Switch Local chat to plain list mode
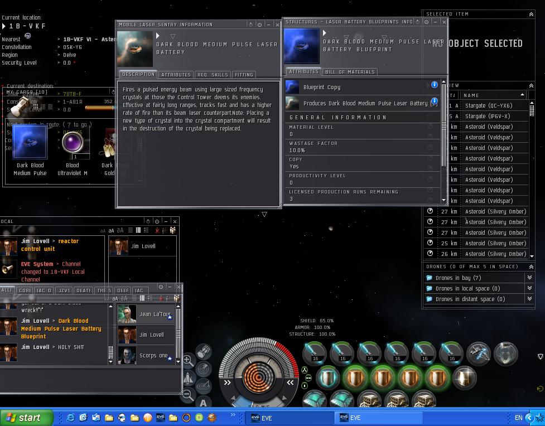This screenshot has height=426, width=545. pos(131,230)
